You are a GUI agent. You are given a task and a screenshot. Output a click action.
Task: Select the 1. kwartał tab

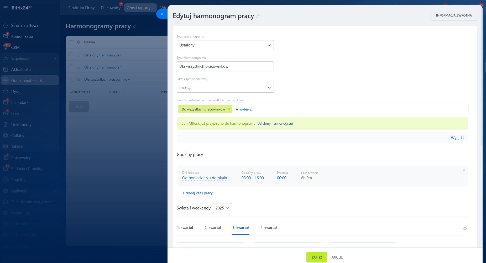pos(185,228)
